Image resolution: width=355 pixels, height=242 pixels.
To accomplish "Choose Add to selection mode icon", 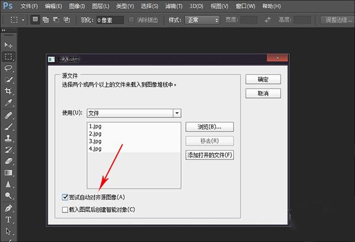I will 46,19.
